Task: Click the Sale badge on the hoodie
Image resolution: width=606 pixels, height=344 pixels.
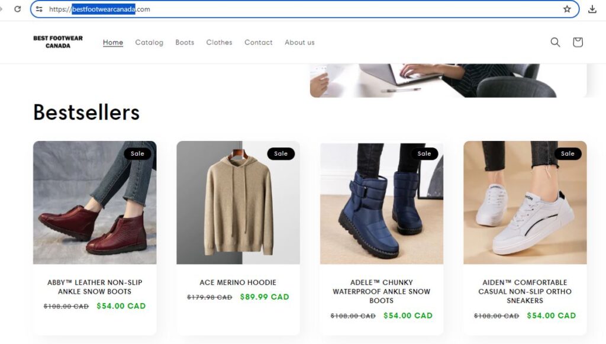Action: point(281,153)
